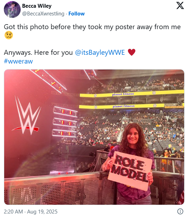
Task: Click the upper planet fitness banner
Action: click(x=132, y=93)
